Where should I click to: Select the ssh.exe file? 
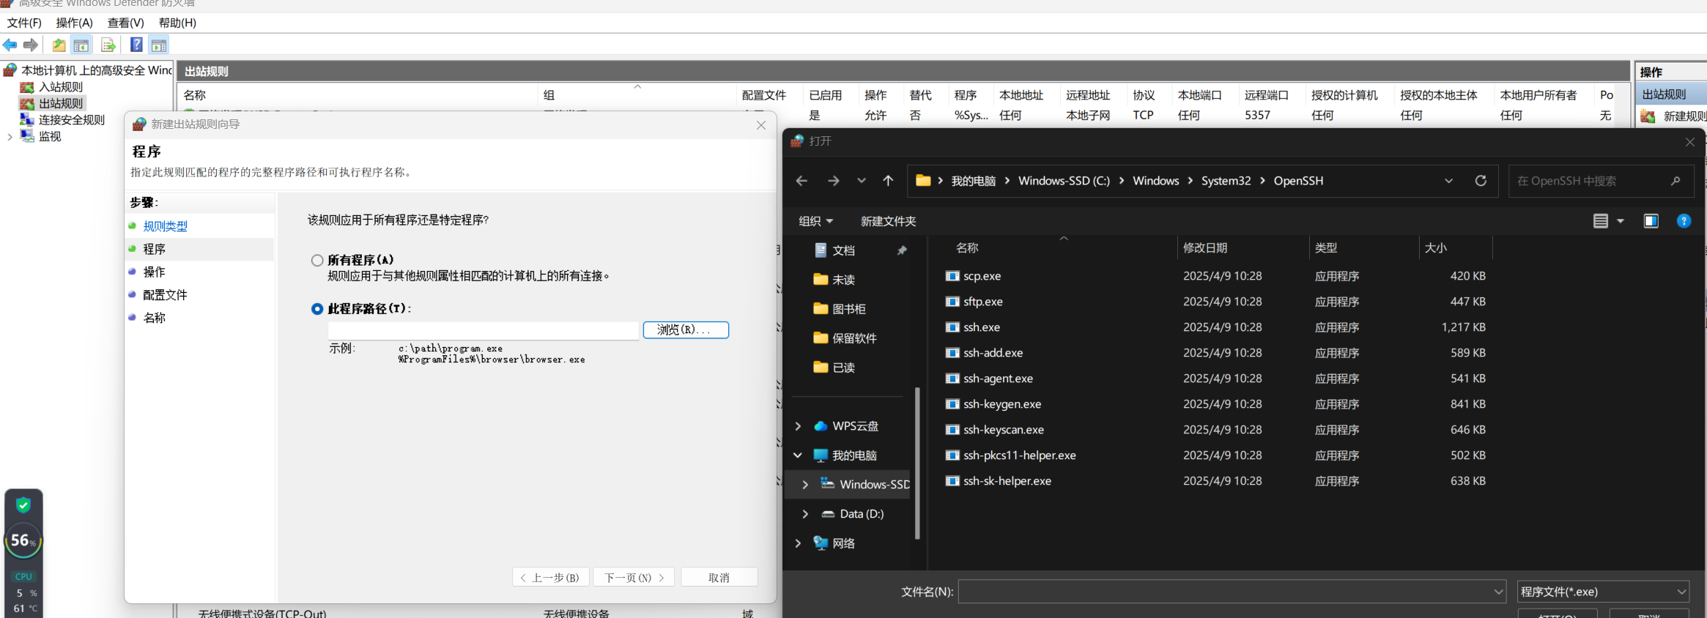(x=981, y=327)
